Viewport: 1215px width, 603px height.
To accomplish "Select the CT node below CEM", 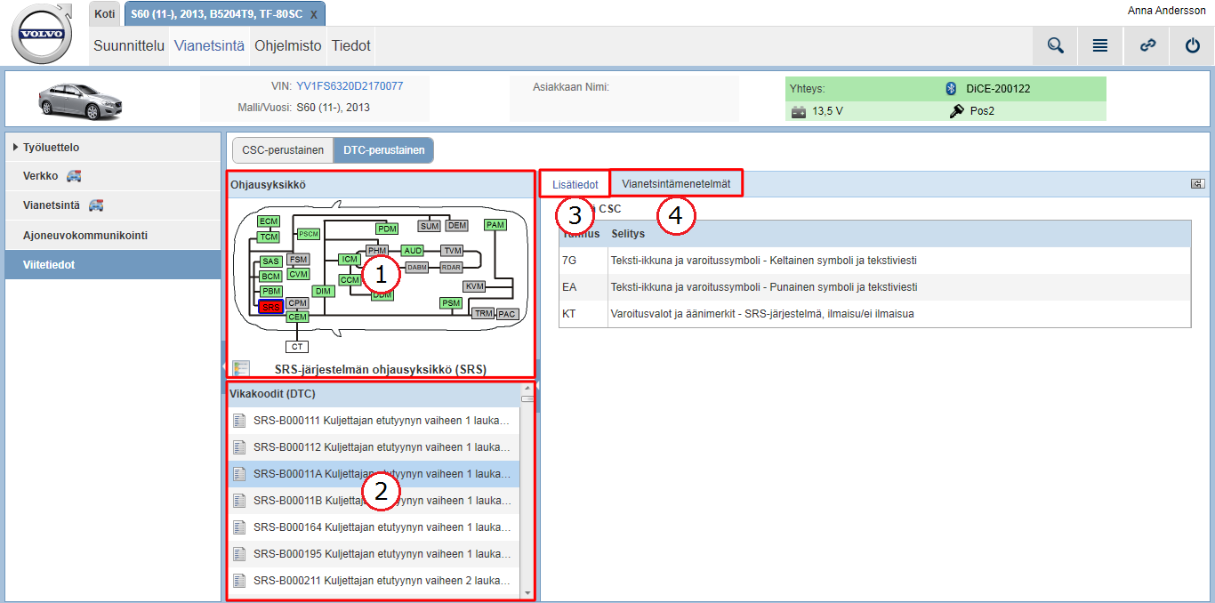I will (297, 346).
